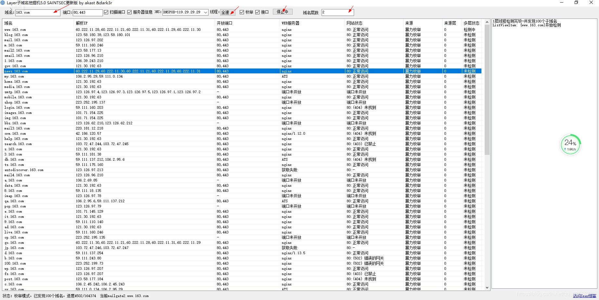Viewport: 599px width, 300px height.
Task: Click the status bar text 状态：枚举模式
Action: [x=17, y=296]
